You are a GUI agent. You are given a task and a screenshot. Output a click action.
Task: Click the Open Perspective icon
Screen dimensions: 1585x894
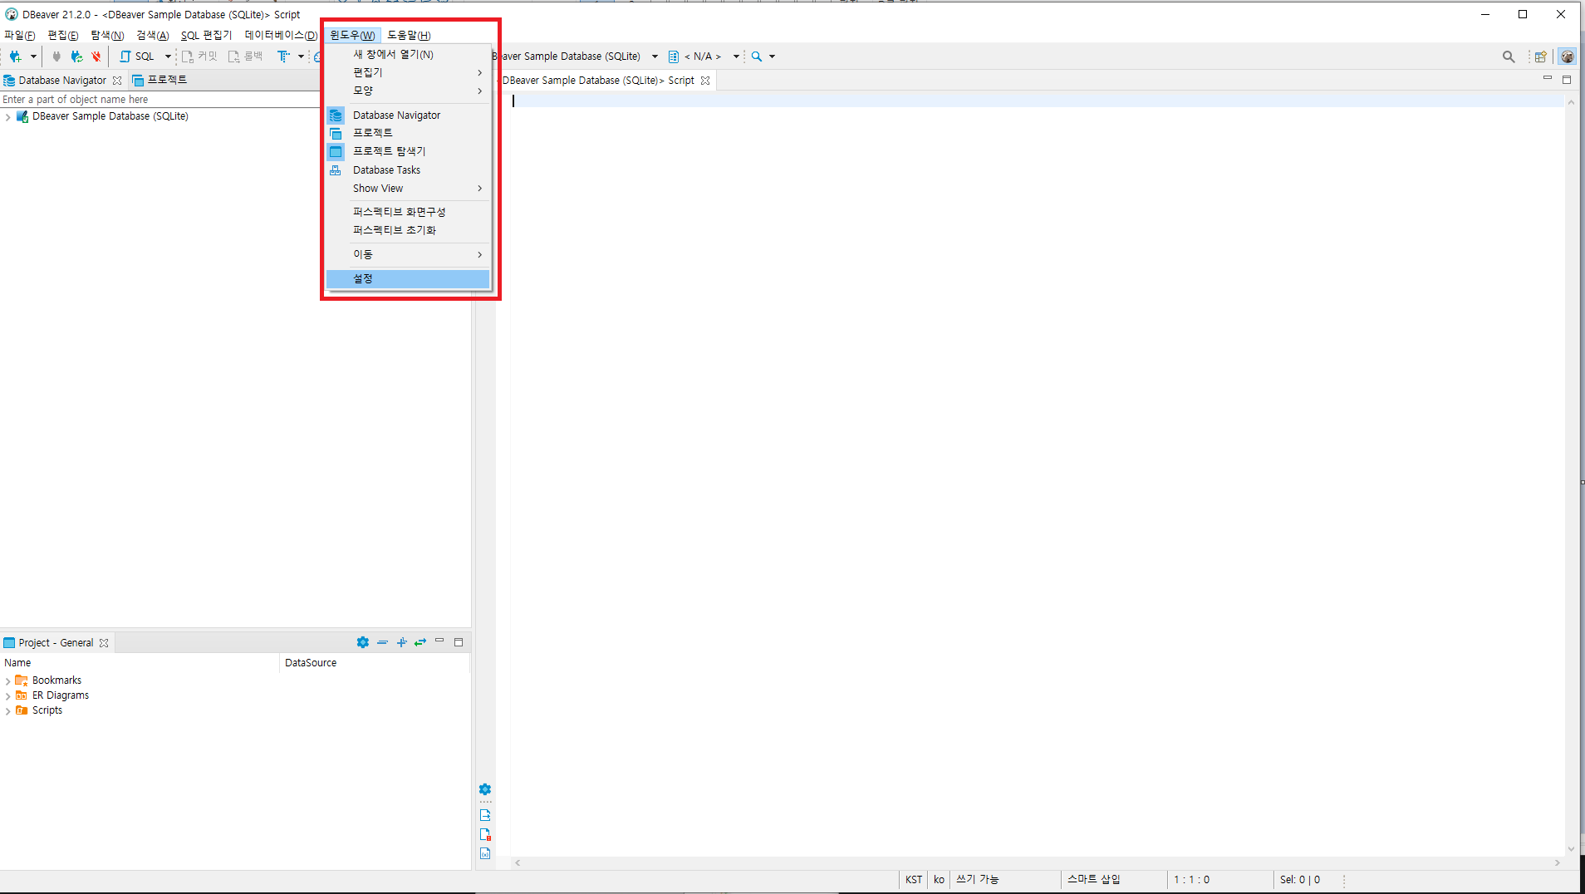[1541, 56]
